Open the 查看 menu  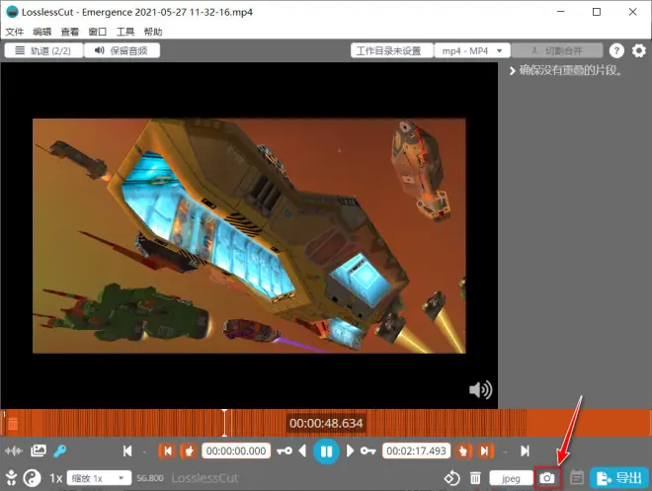click(x=70, y=32)
